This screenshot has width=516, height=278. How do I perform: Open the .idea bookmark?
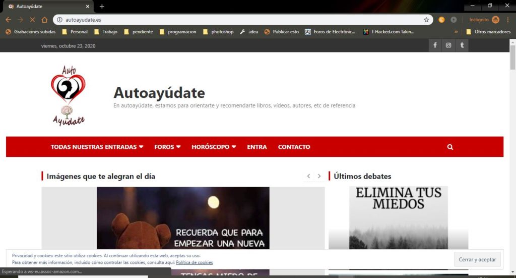point(249,32)
